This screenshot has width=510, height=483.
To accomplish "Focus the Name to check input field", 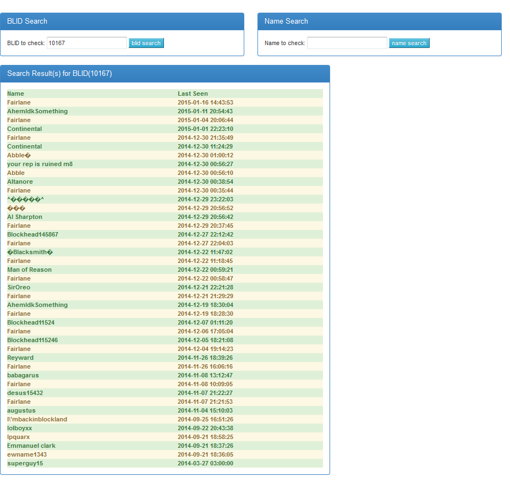I will [347, 43].
